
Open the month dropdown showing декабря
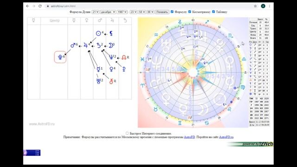tap(108, 12)
